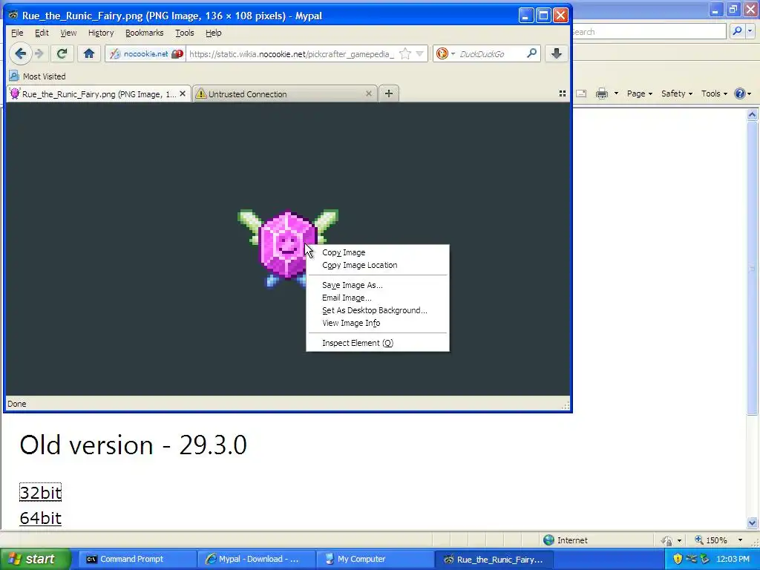Choose Inspect Element from the context menu
The width and height of the screenshot is (760, 570).
click(x=378, y=343)
